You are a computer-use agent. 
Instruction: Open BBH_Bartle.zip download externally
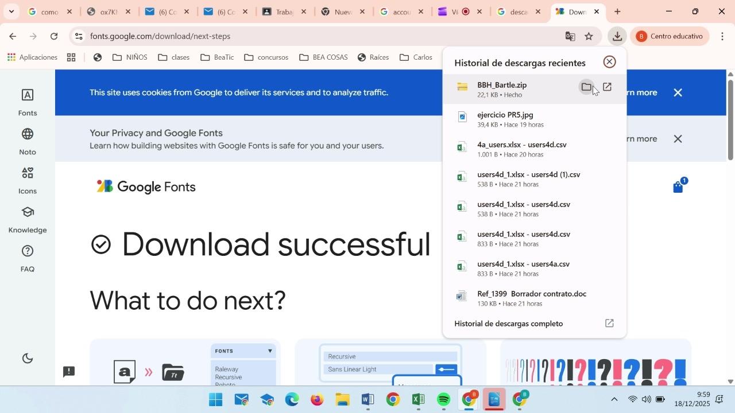tap(607, 87)
